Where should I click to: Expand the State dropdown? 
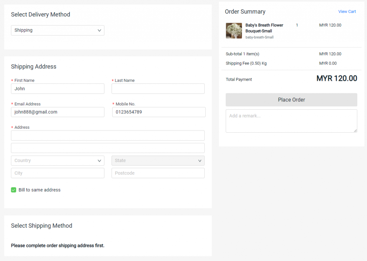pyautogui.click(x=158, y=161)
